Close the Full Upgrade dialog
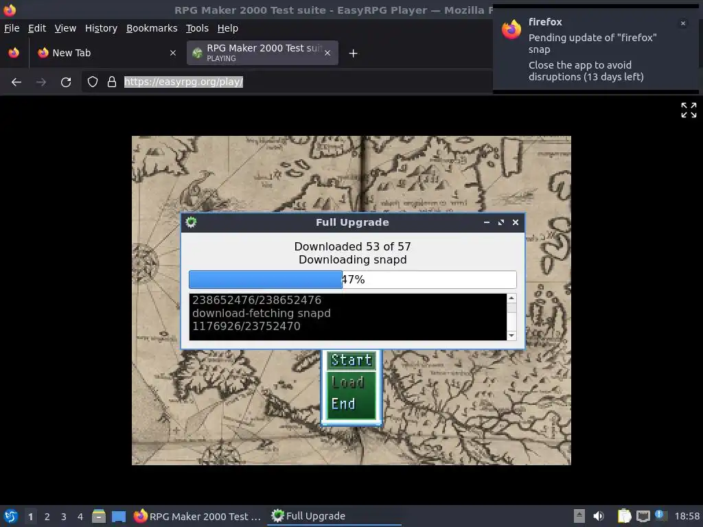Image resolution: width=703 pixels, height=527 pixels. pos(516,222)
